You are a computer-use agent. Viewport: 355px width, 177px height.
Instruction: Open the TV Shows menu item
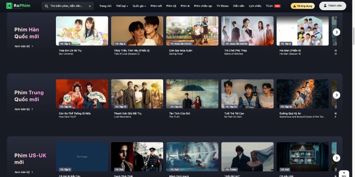pos(222,6)
